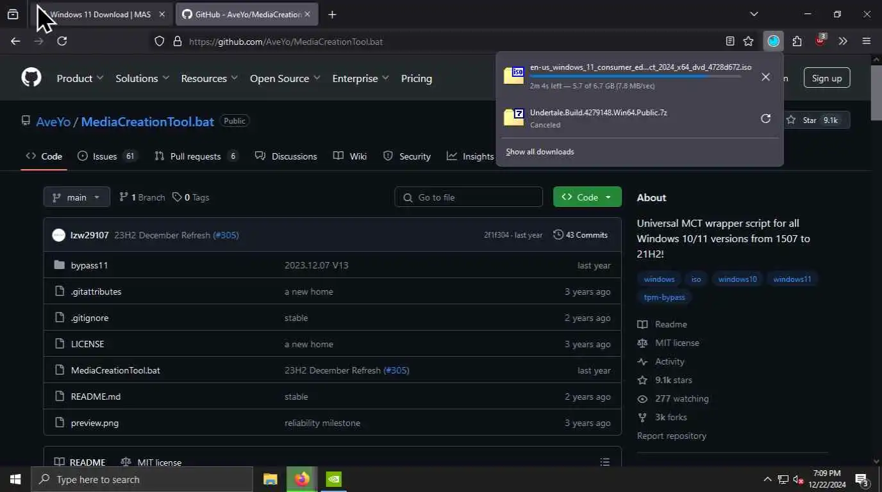Show hidden system tray icons
Image resolution: width=882 pixels, height=492 pixels.
tap(767, 479)
